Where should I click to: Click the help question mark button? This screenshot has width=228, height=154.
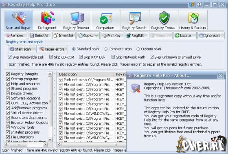point(199,4)
